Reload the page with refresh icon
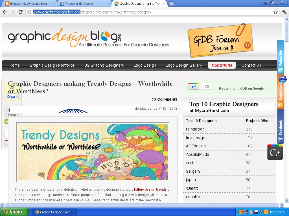 click(x=20, y=12)
